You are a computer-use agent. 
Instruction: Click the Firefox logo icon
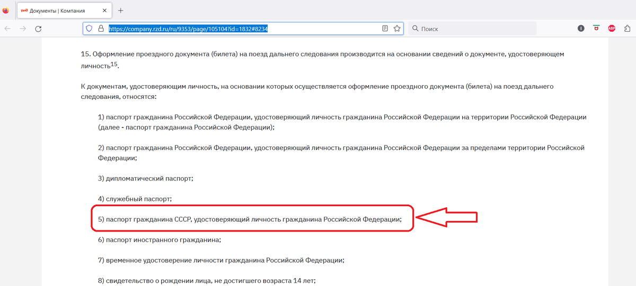[6, 10]
